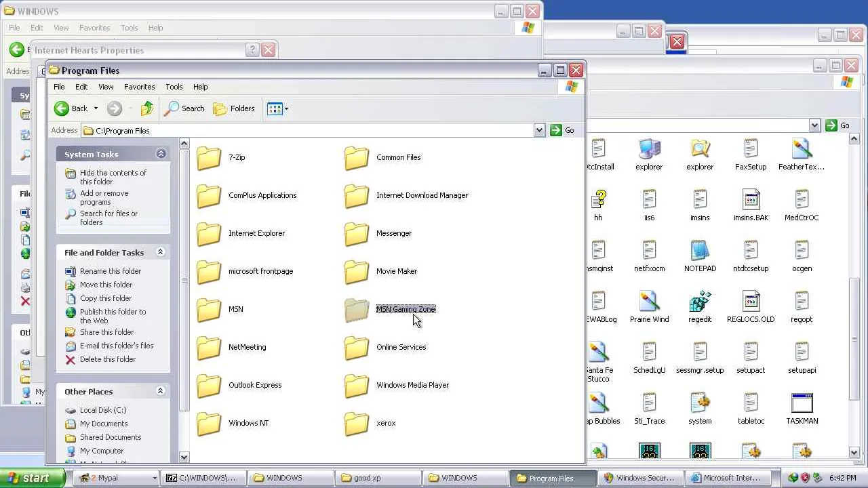Viewport: 868px width, 488px height.
Task: Click the REGLOCS.OLD file icon
Action: [x=751, y=306]
